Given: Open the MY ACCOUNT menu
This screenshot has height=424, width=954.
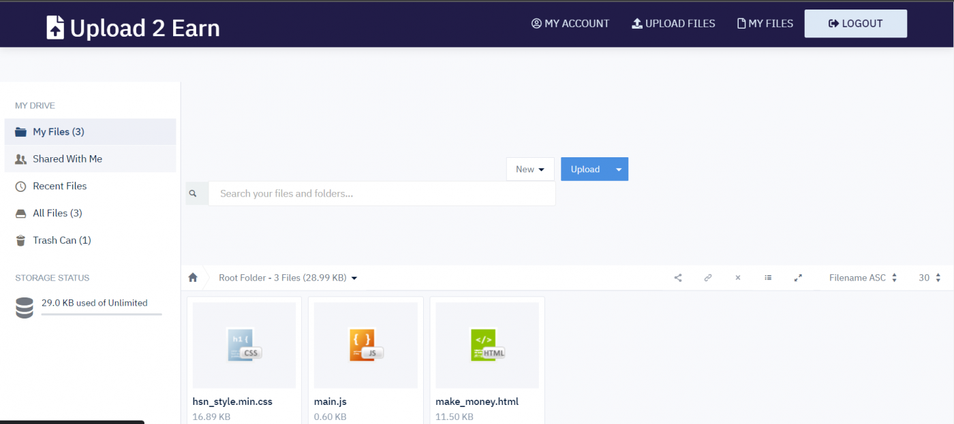Looking at the screenshot, I should tap(570, 23).
